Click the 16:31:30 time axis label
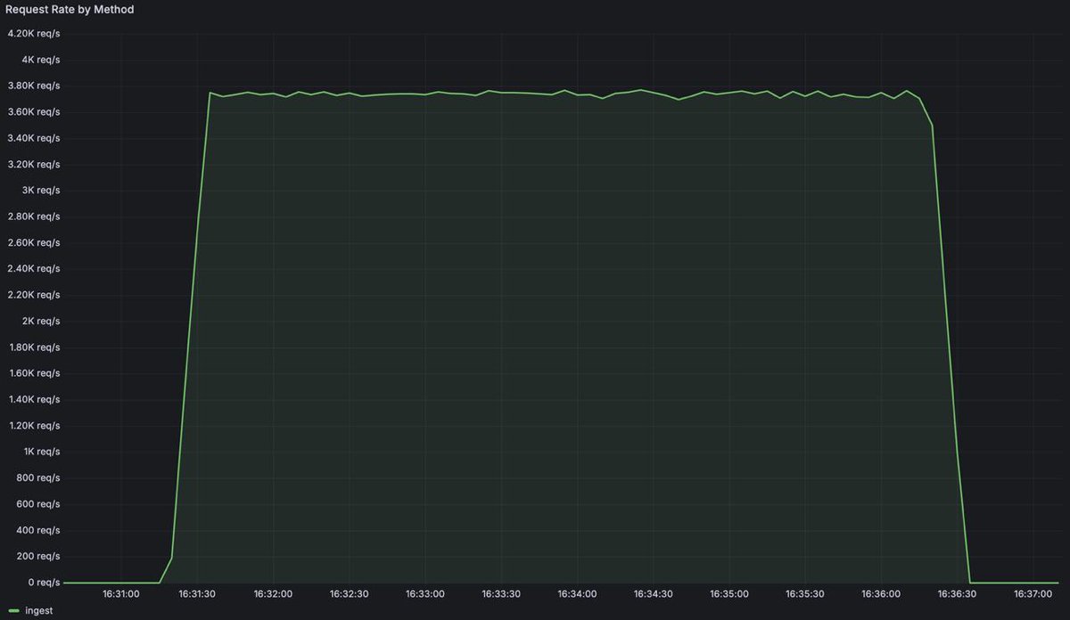 tap(197, 593)
